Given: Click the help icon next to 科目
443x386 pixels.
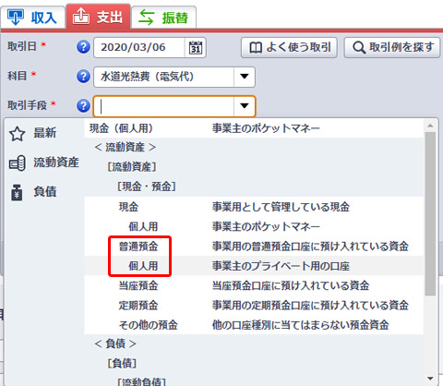Looking at the screenshot, I should pos(83,77).
